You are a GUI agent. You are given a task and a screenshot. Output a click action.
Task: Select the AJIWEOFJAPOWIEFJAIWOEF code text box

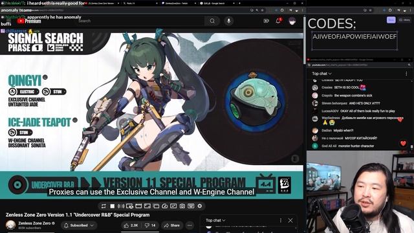click(x=354, y=41)
